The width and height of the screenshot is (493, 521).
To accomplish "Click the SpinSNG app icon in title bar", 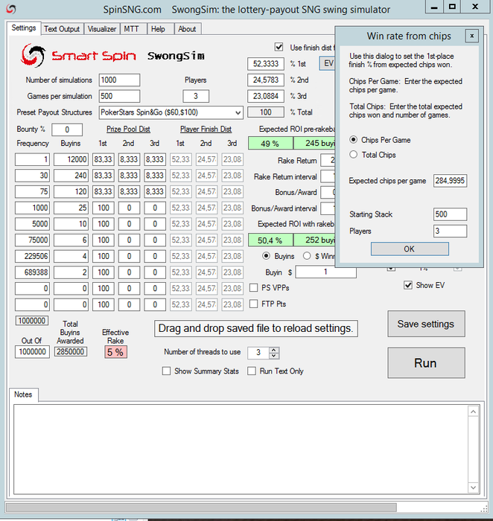I will point(11,9).
